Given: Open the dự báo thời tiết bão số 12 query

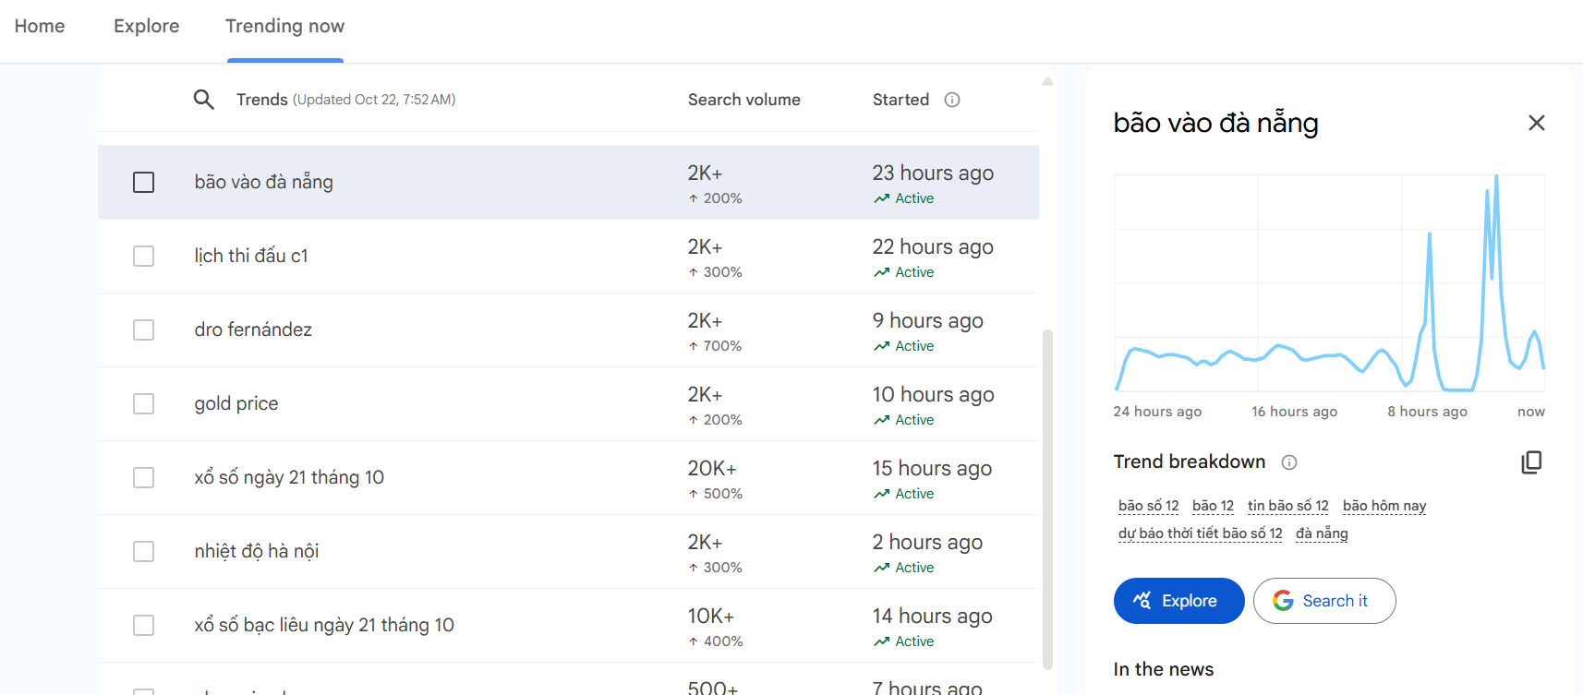Looking at the screenshot, I should pyautogui.click(x=1200, y=533).
